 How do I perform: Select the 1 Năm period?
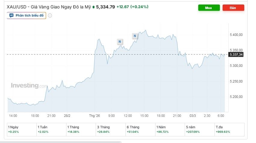170,129
